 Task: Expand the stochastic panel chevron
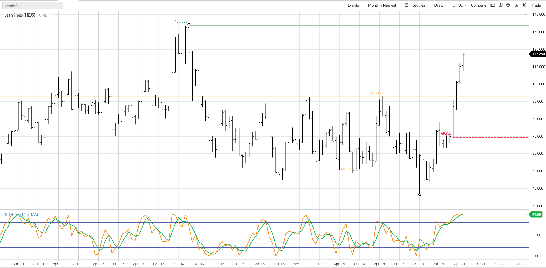(x=526, y=215)
